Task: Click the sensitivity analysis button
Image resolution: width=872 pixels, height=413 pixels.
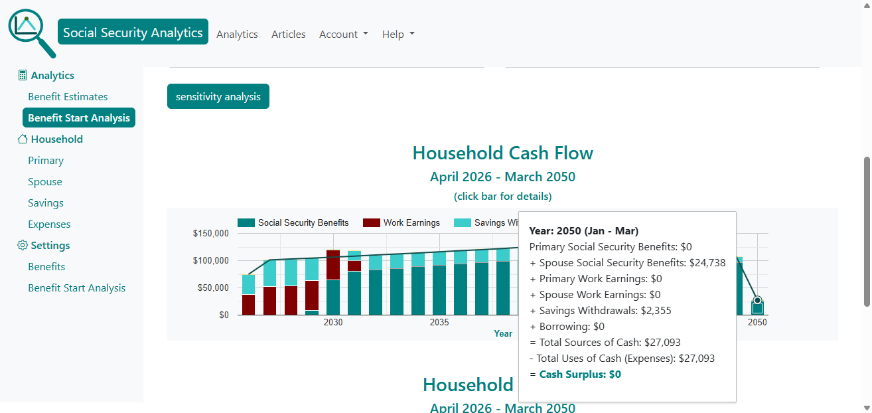Action: coord(218,96)
